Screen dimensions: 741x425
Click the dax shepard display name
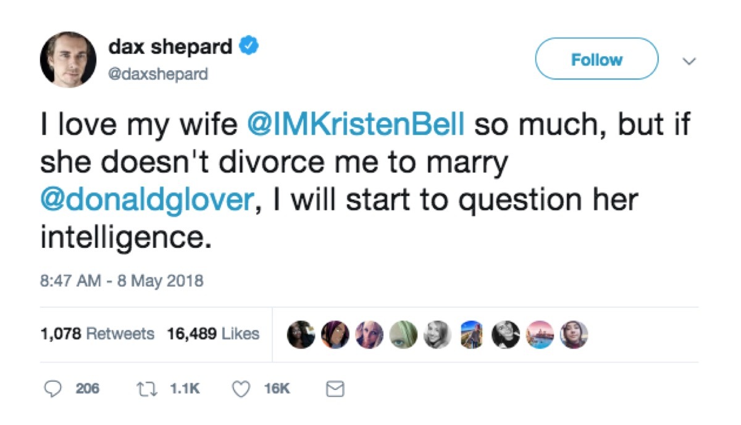tap(170, 45)
